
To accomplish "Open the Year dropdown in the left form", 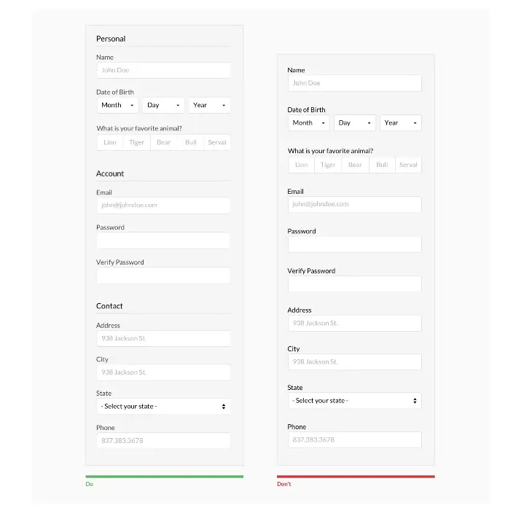I will coord(209,105).
